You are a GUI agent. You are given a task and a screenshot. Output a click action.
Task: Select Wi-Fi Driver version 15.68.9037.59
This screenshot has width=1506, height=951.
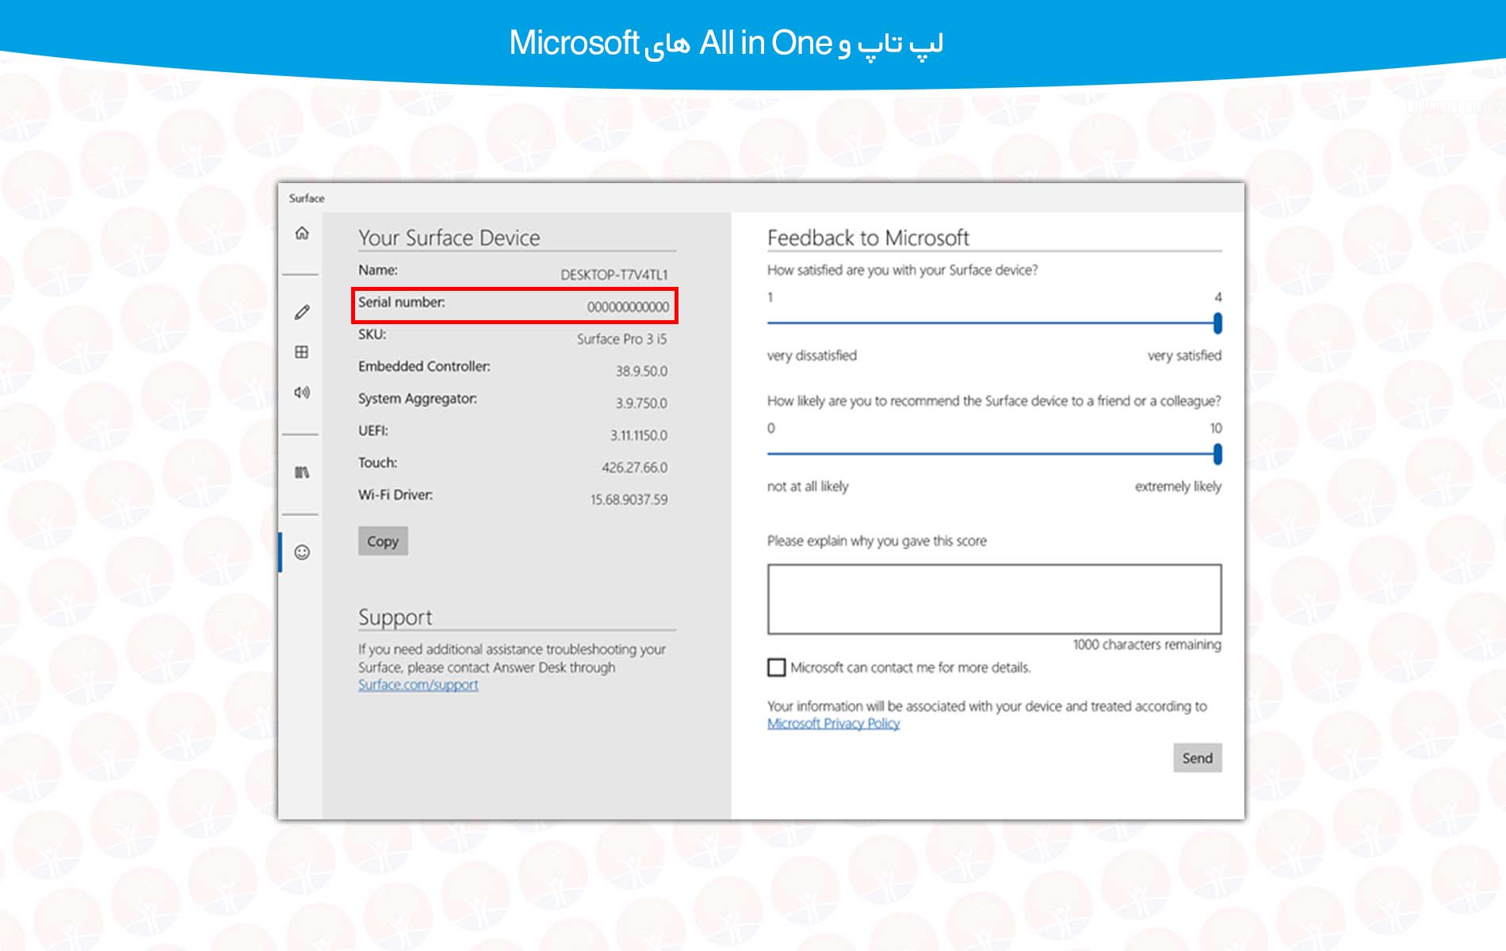click(629, 500)
